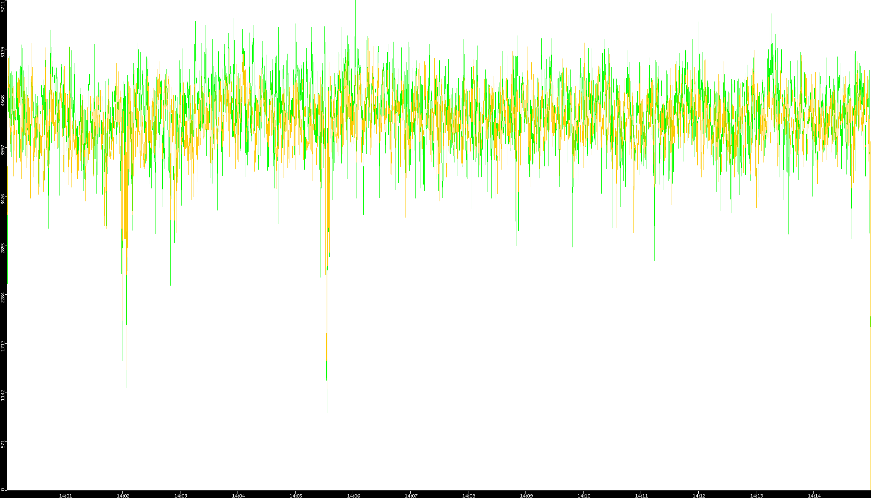
Task: Click the 14:13 time axis label
Action: (x=756, y=496)
